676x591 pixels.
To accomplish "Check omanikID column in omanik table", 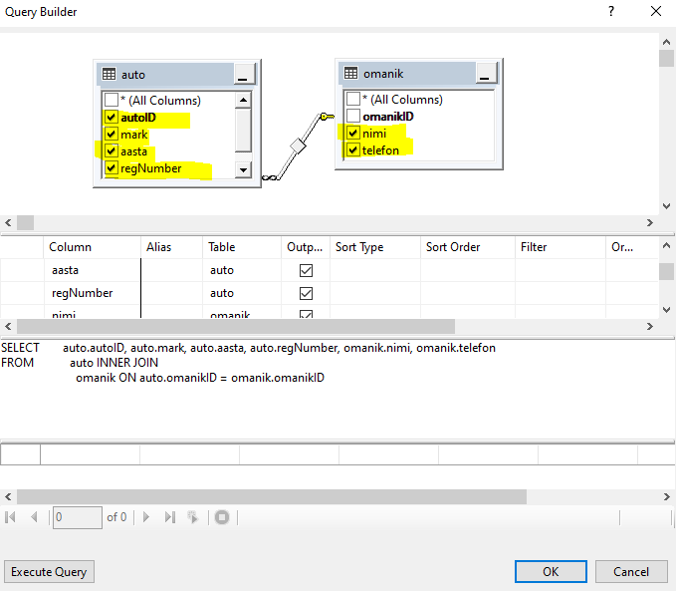I will pyautogui.click(x=352, y=117).
